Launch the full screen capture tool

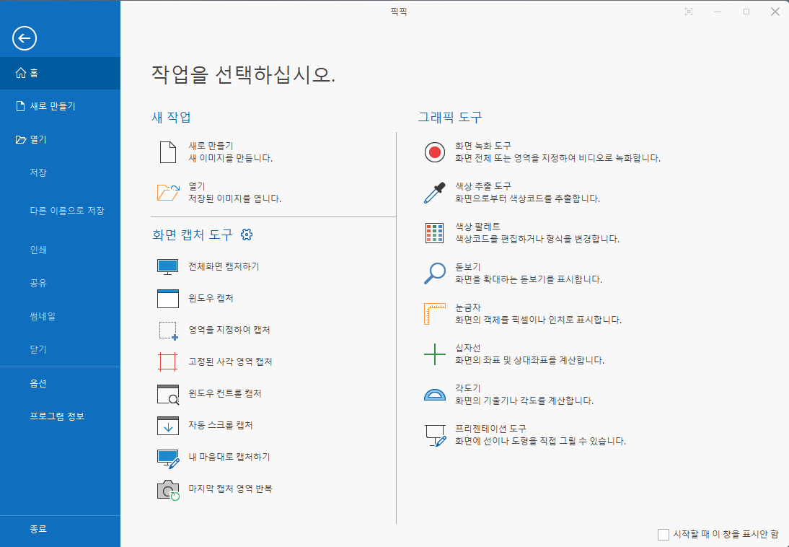221,266
